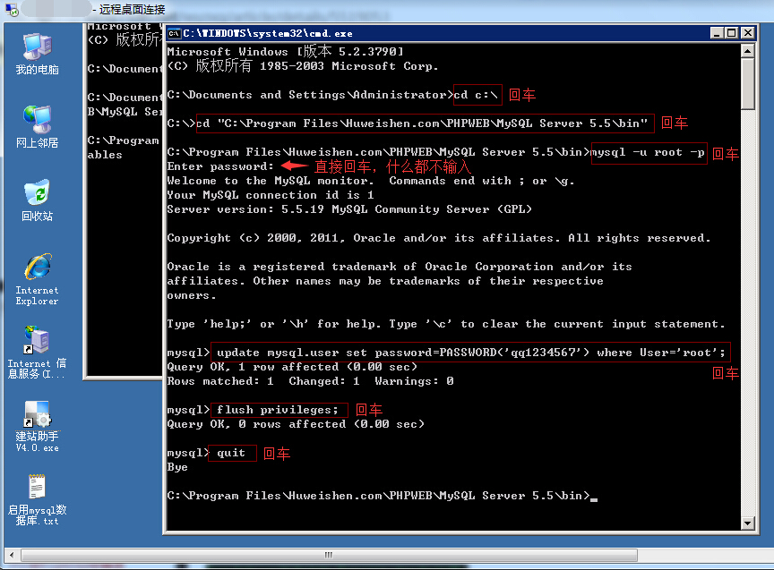Click the final bin> prompt line
Image resolution: width=774 pixels, height=570 pixels.
tap(382, 496)
